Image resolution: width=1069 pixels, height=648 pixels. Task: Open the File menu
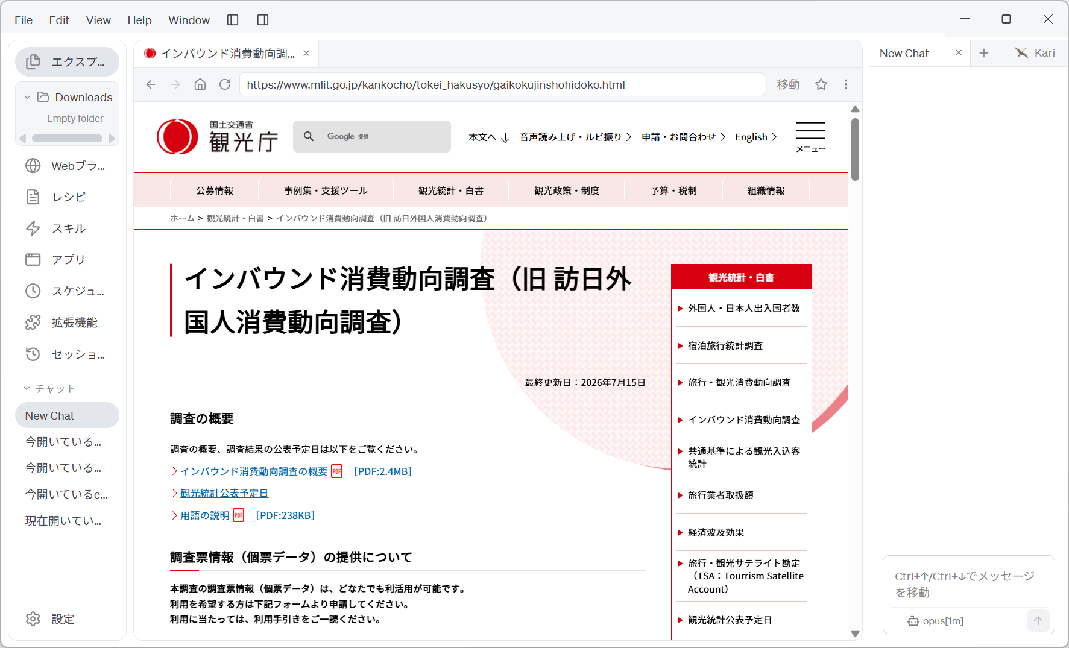coord(24,20)
